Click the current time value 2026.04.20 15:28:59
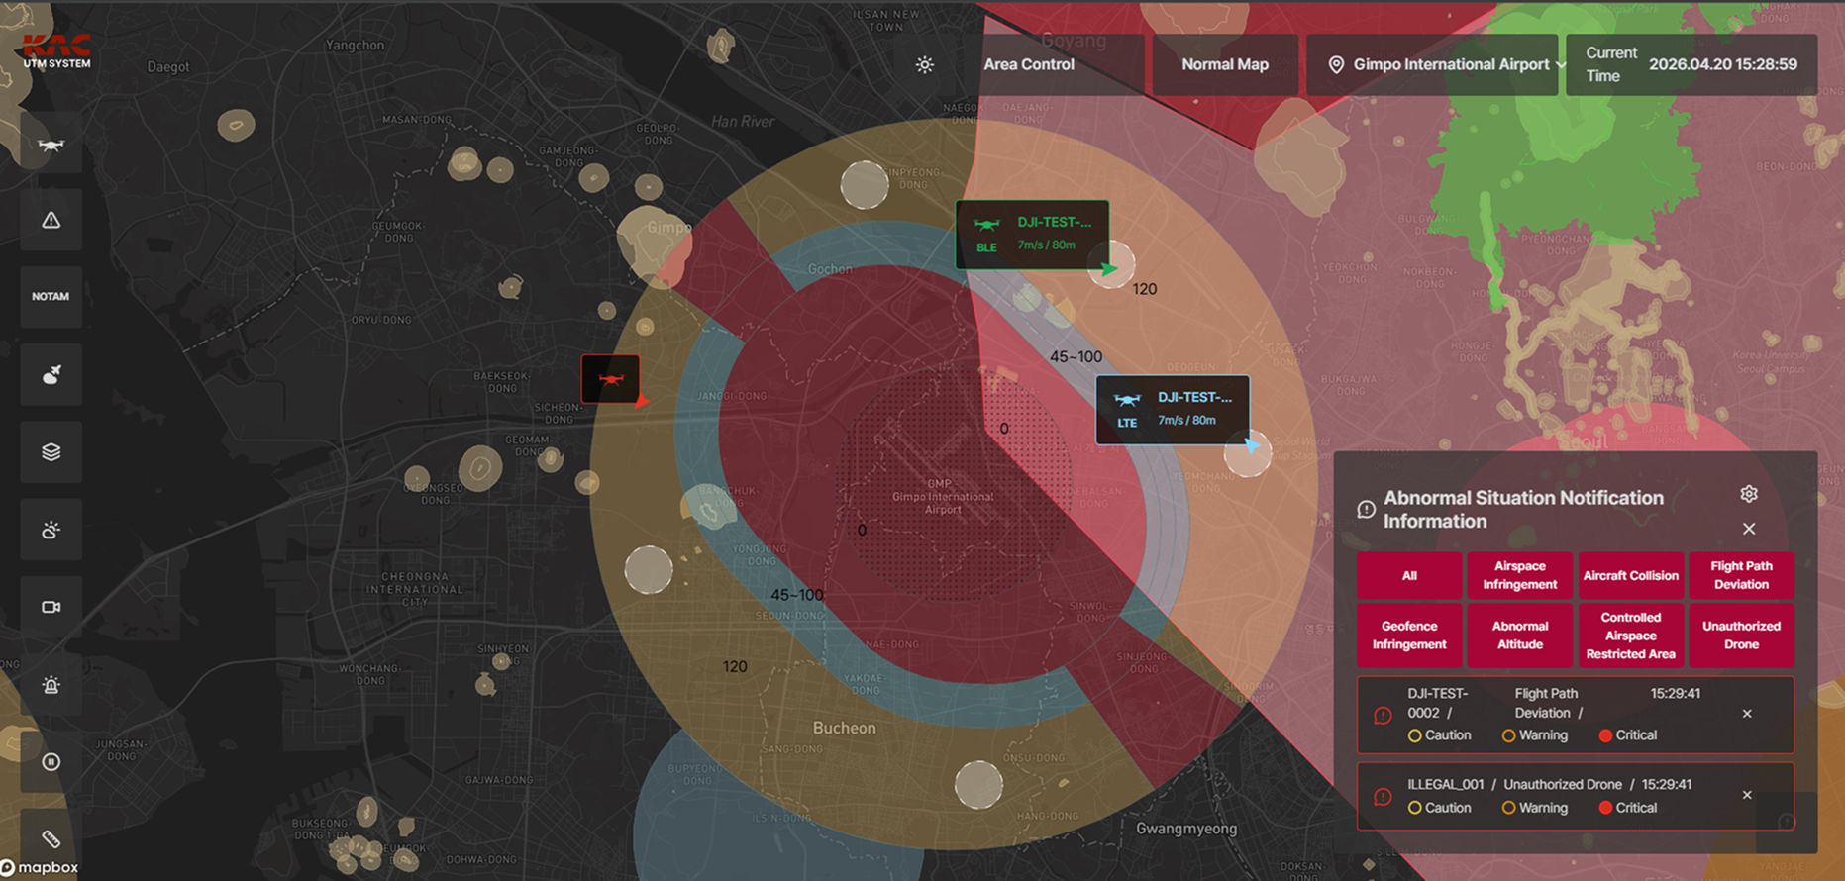1845x881 pixels. (x=1723, y=65)
